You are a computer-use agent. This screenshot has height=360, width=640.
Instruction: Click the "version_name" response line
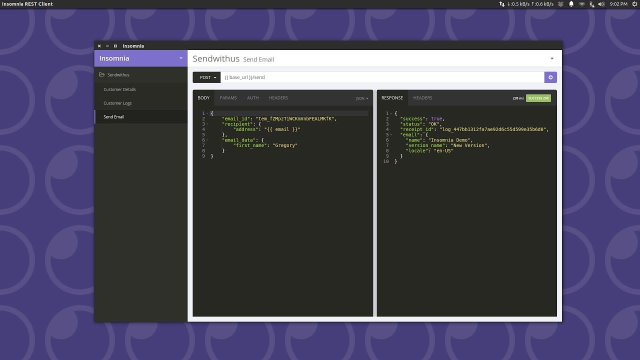(447, 145)
